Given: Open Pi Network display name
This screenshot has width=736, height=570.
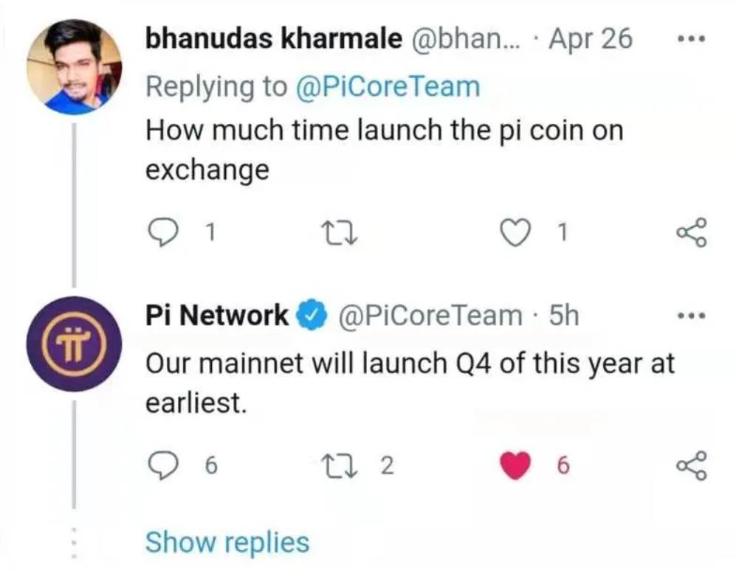Looking at the screenshot, I should [x=217, y=315].
